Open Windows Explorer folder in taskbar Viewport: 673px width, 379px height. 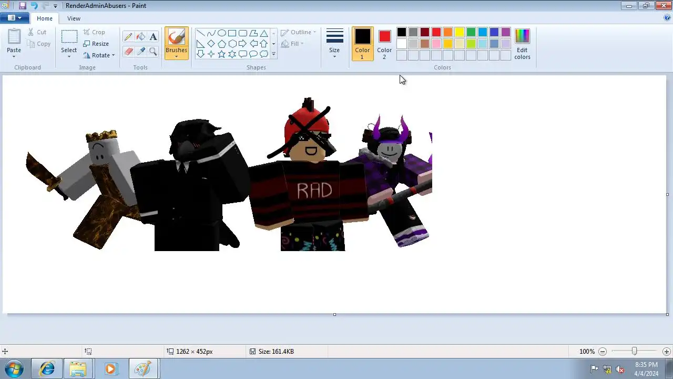pos(78,368)
